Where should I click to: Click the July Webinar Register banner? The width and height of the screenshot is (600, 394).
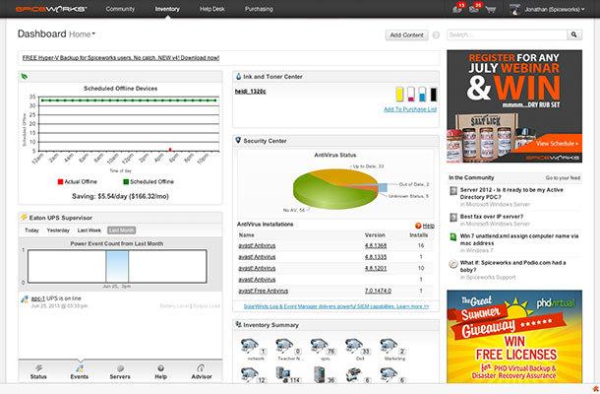[514, 106]
